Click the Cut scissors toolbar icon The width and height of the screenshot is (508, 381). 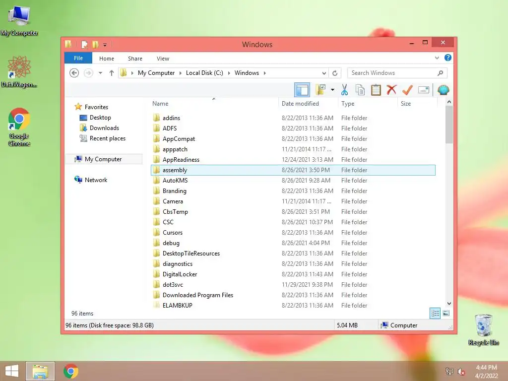coord(344,90)
